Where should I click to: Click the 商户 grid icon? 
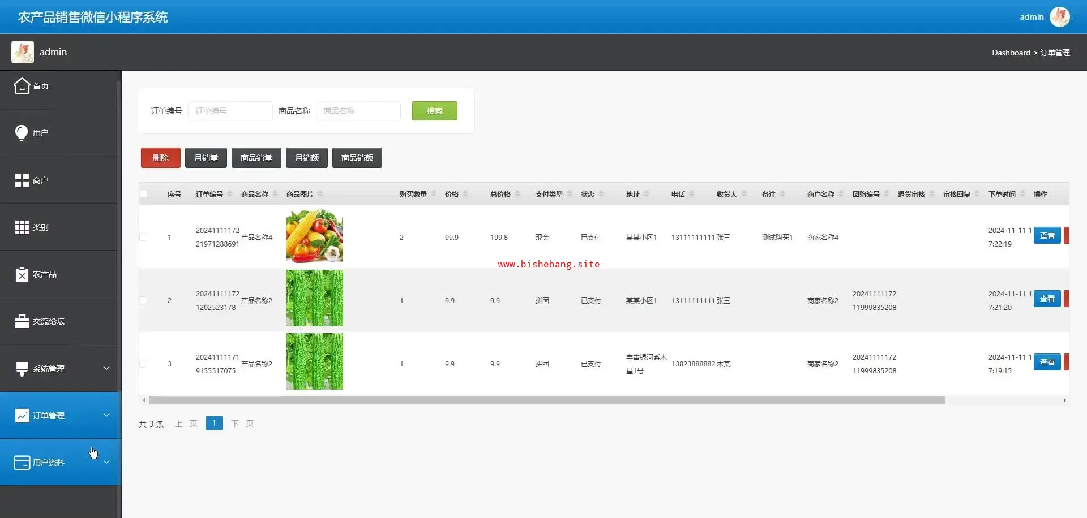(22, 180)
